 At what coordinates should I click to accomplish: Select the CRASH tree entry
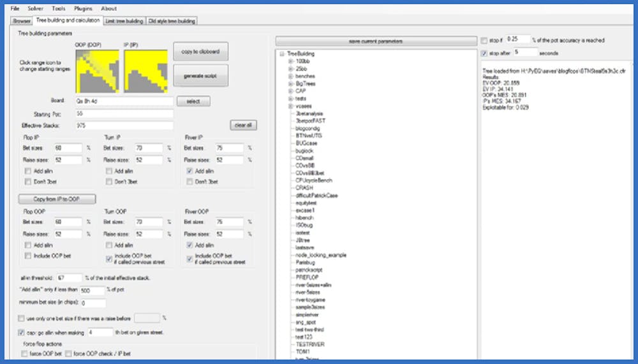(304, 188)
